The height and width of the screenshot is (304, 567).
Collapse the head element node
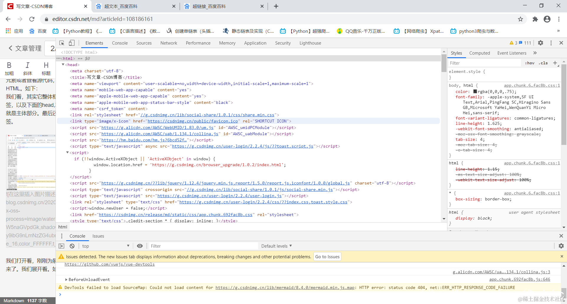(x=63, y=65)
